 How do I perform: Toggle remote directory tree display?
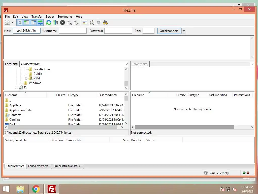click(34, 22)
